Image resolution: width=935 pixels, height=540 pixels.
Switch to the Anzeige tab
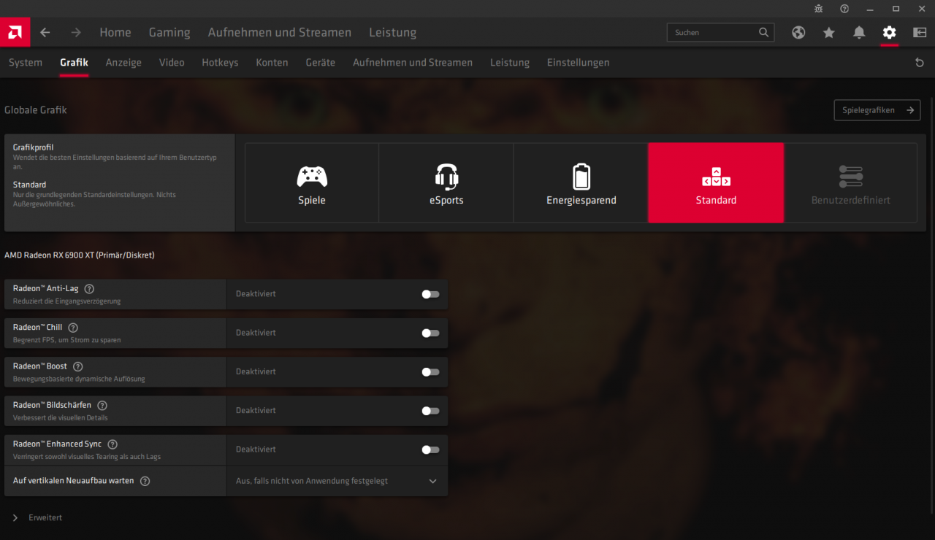coord(123,63)
